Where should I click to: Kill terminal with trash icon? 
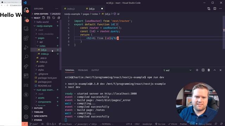coord(209,70)
